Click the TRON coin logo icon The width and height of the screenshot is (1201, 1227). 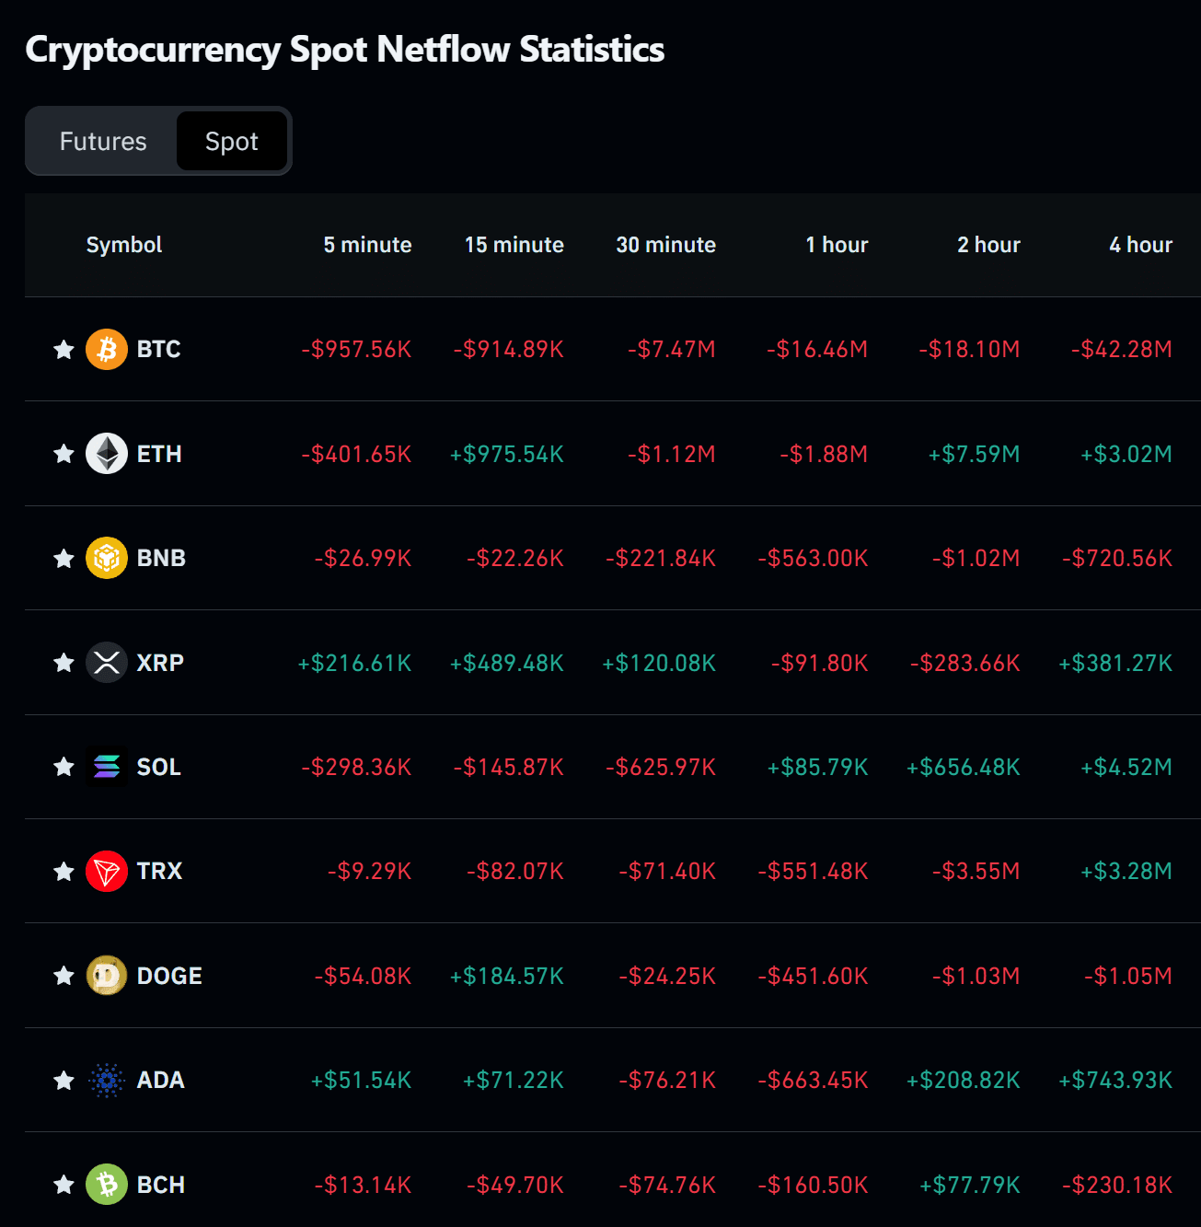107,871
